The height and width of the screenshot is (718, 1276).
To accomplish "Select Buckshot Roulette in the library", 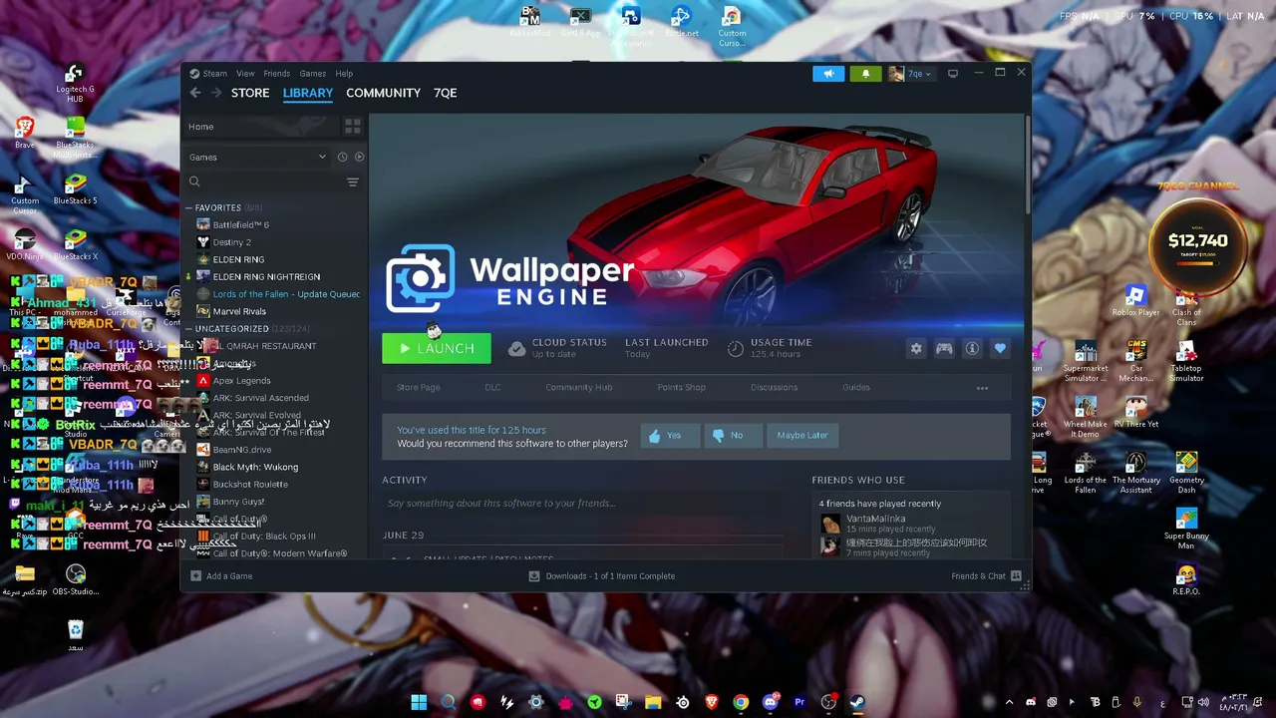I will 250,485.
